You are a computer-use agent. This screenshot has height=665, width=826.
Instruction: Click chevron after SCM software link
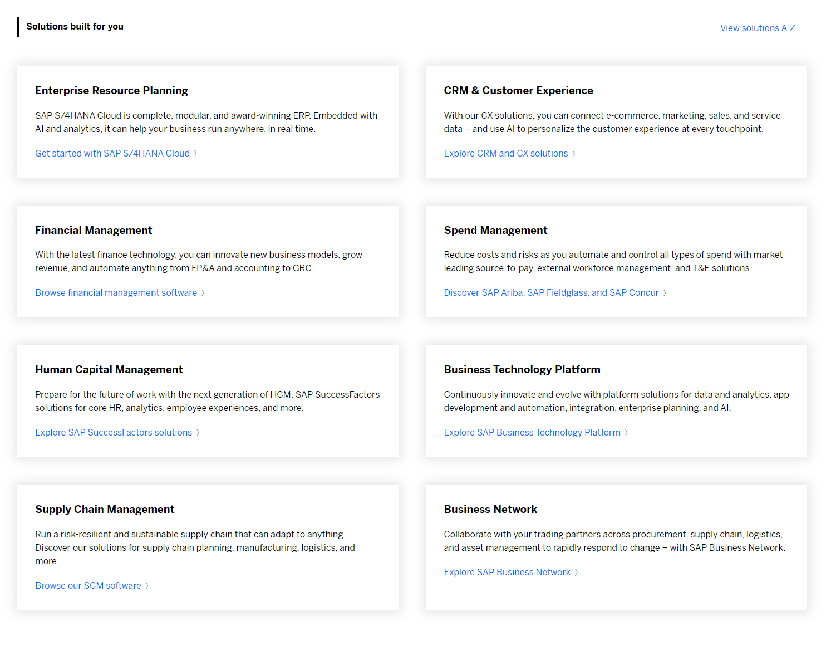tap(147, 586)
